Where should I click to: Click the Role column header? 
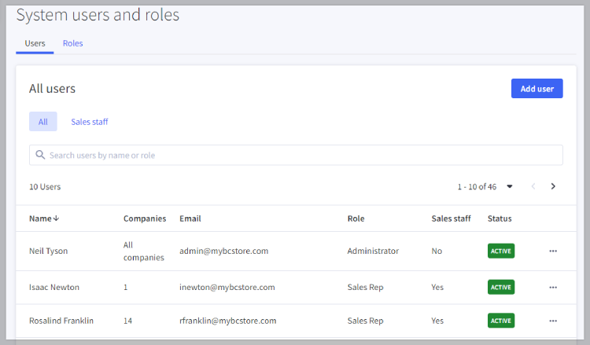(x=356, y=218)
